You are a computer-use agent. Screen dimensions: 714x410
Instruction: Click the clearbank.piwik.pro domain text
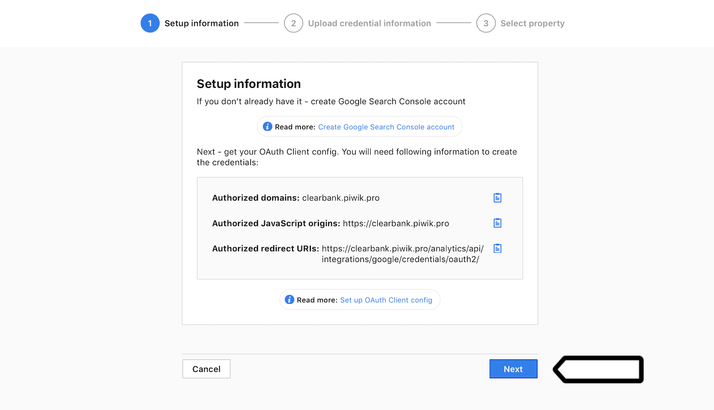341,198
